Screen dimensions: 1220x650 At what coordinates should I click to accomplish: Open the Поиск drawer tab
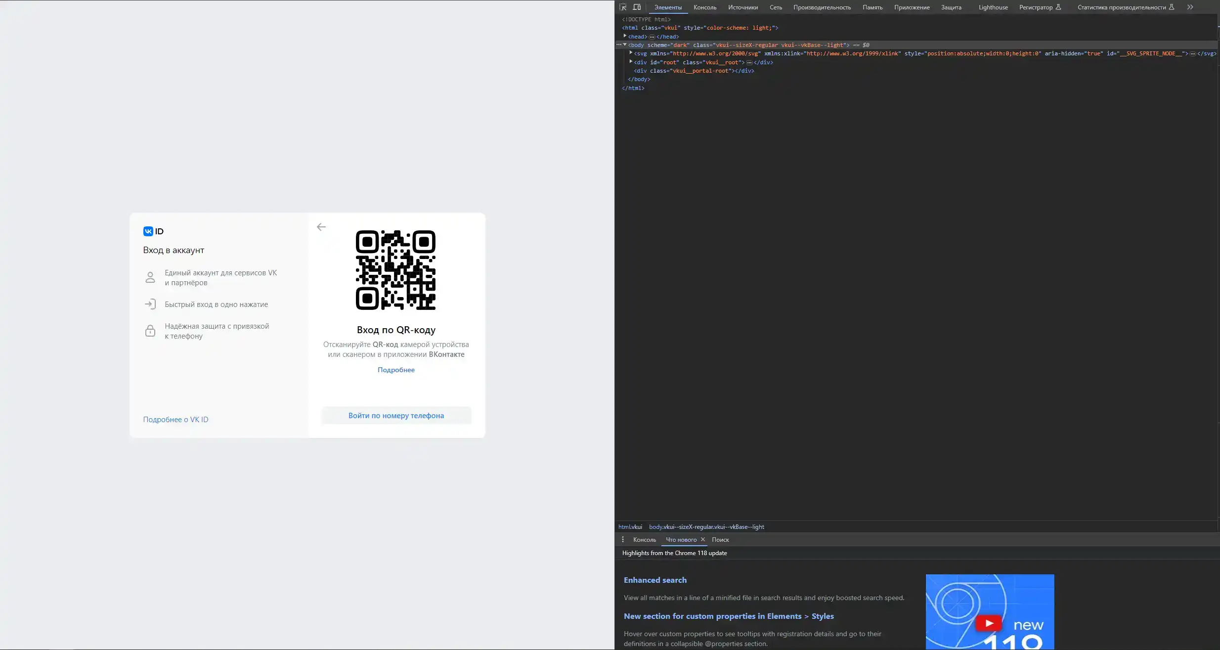pyautogui.click(x=720, y=540)
